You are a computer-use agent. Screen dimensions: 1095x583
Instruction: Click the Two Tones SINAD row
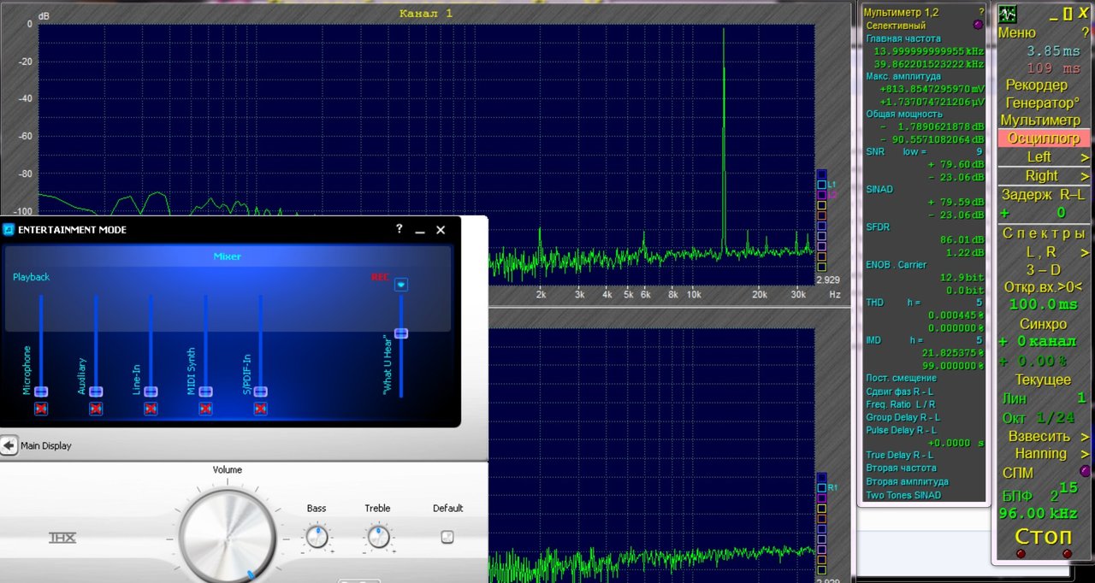coord(903,495)
